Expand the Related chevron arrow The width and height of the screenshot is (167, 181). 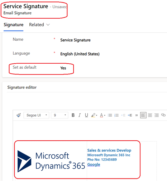point(48,25)
